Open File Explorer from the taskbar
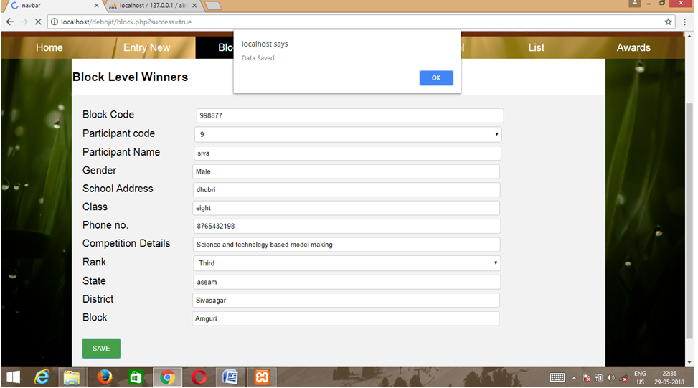 pyautogui.click(x=72, y=377)
